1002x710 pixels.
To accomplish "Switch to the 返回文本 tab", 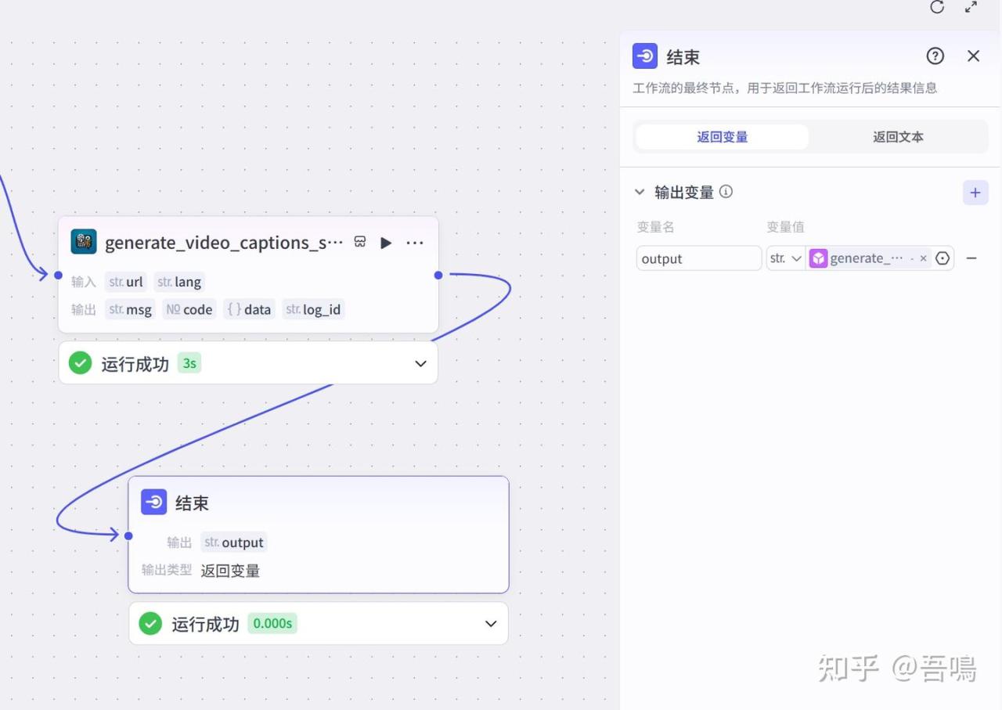I will pos(898,137).
